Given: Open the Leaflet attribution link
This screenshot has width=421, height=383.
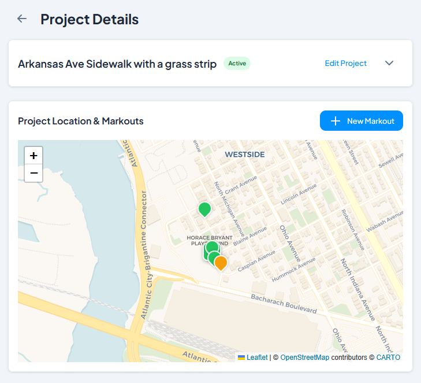Looking at the screenshot, I should point(257,358).
